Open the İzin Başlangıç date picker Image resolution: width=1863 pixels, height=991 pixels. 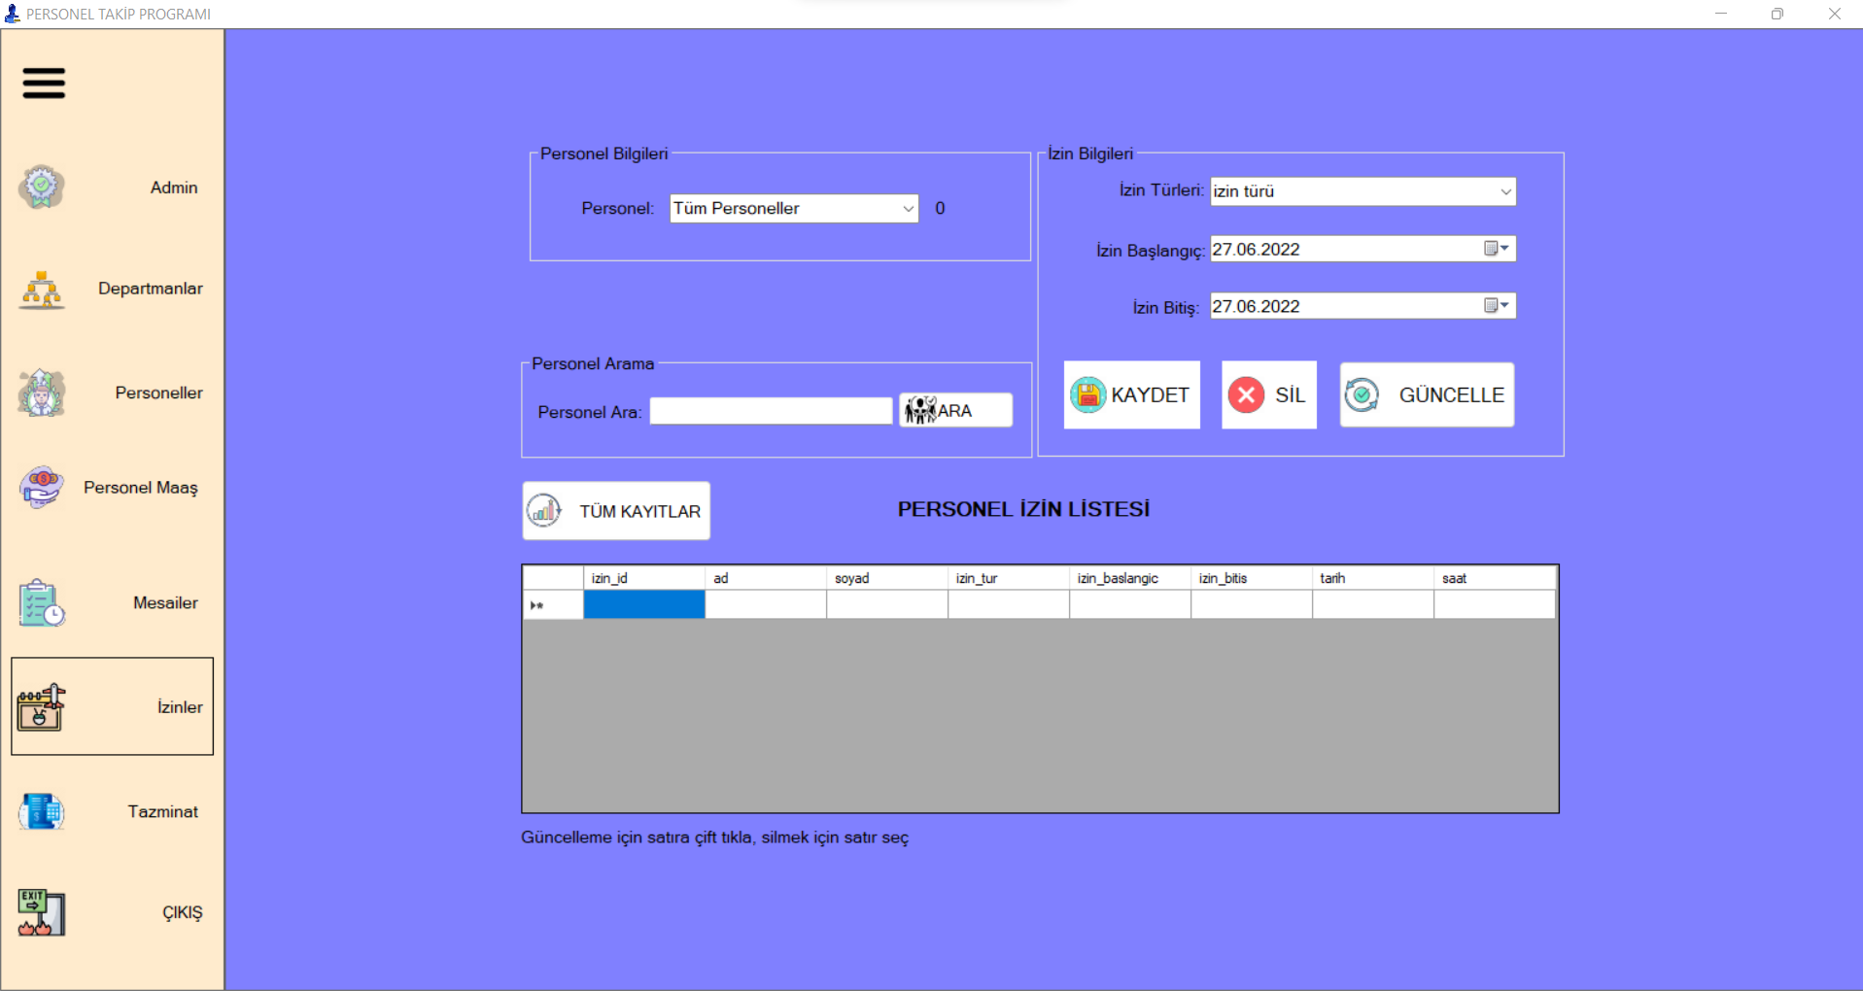1500,249
